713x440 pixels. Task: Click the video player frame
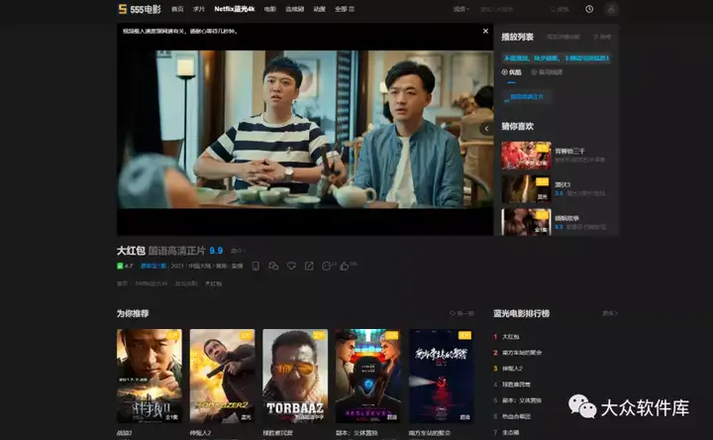tap(305, 130)
